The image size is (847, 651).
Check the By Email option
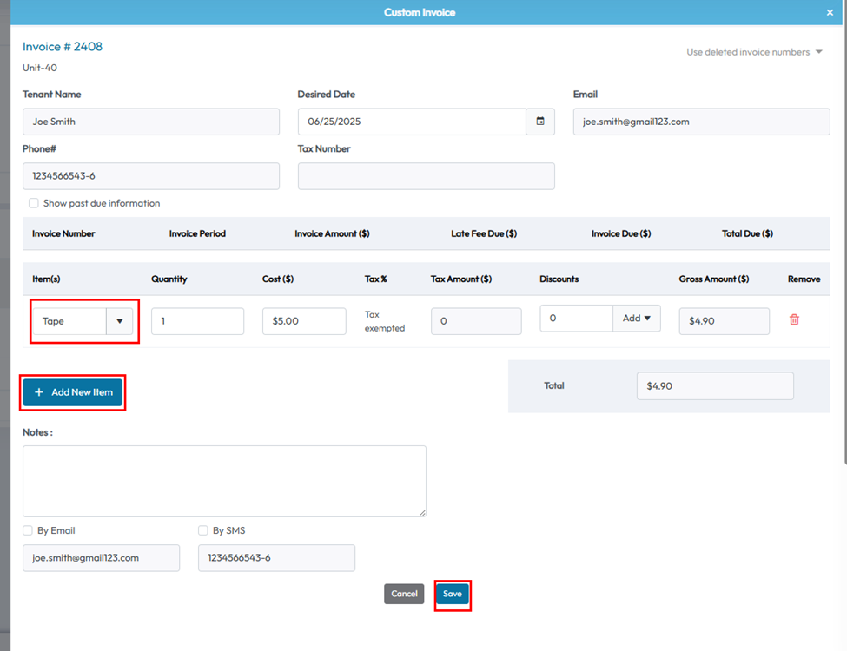[x=29, y=530]
